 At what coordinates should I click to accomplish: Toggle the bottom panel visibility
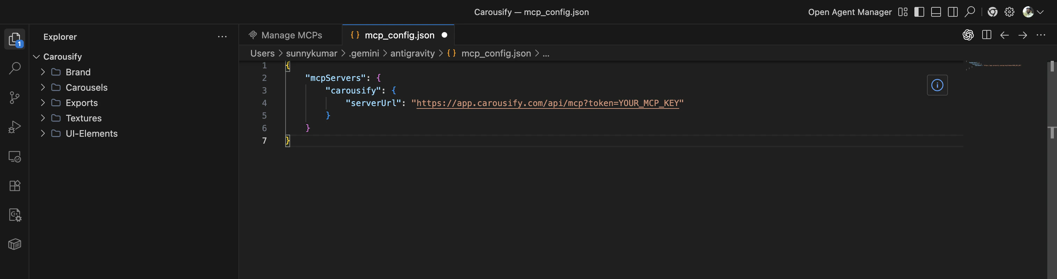pyautogui.click(x=936, y=12)
